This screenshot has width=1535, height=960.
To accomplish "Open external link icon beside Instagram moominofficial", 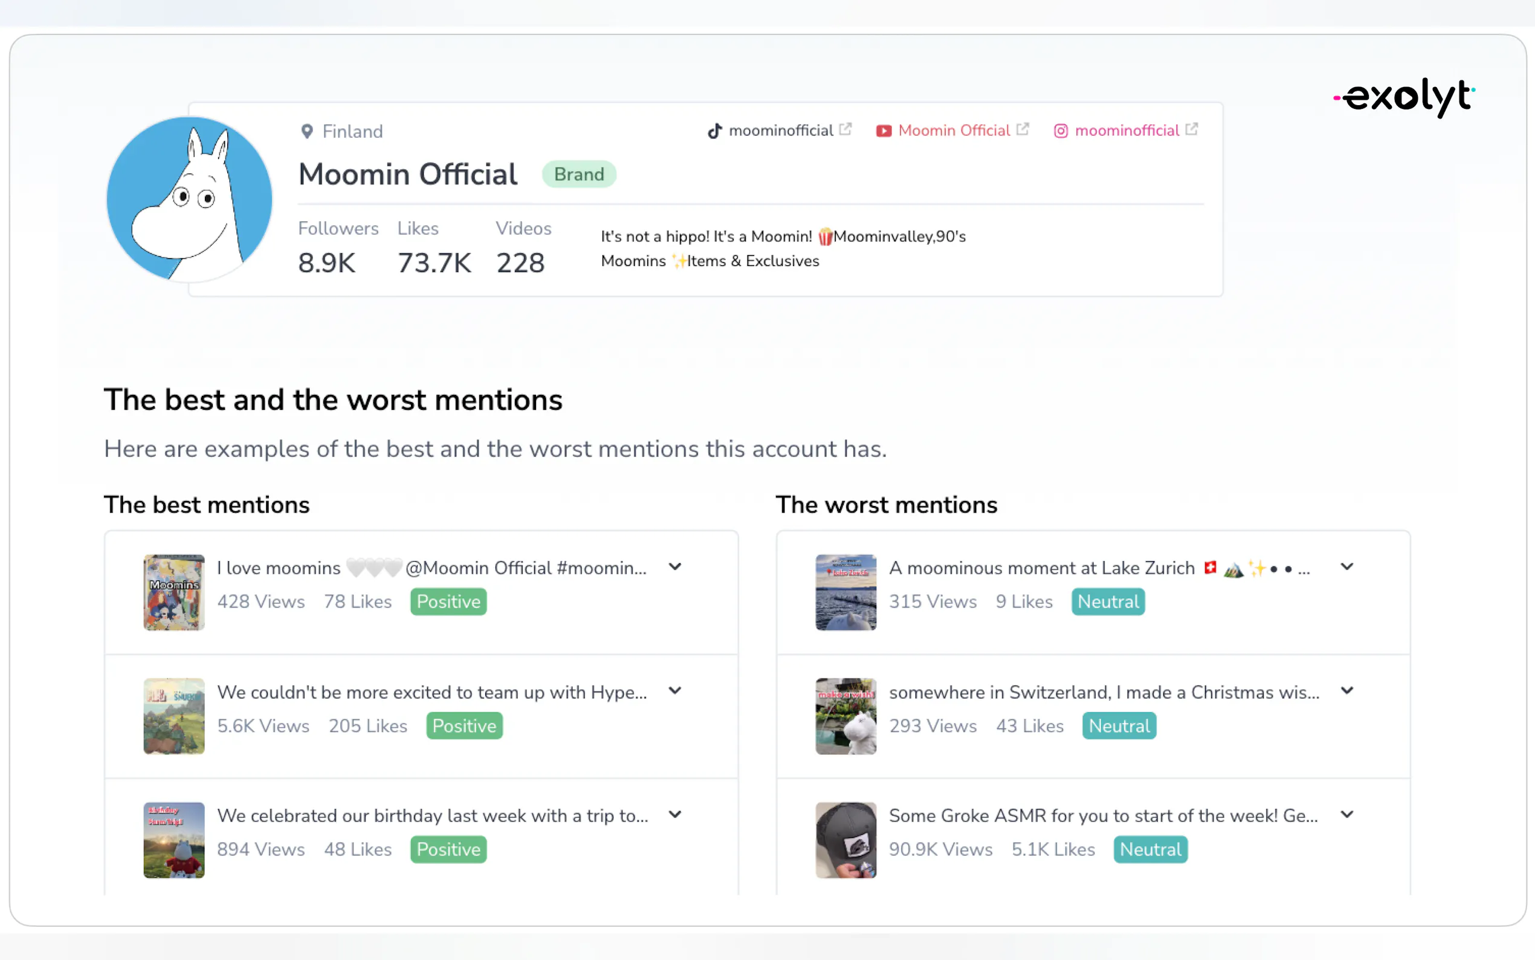I will click(1192, 129).
